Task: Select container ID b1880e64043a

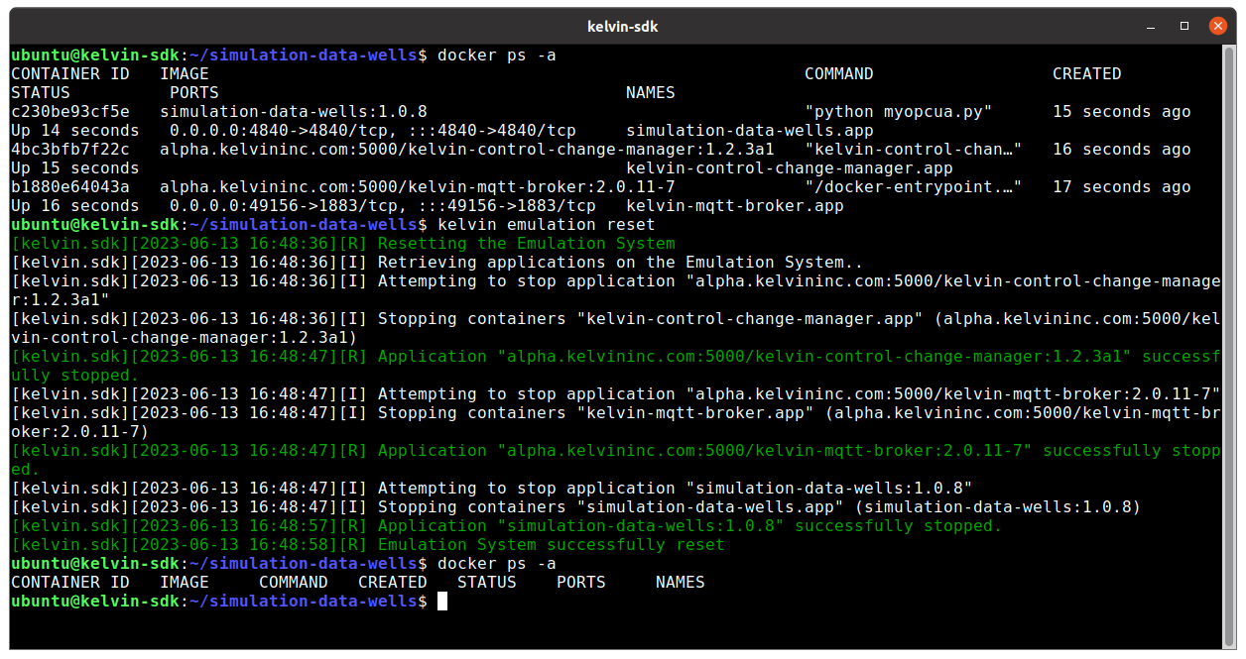Action: 69,186
